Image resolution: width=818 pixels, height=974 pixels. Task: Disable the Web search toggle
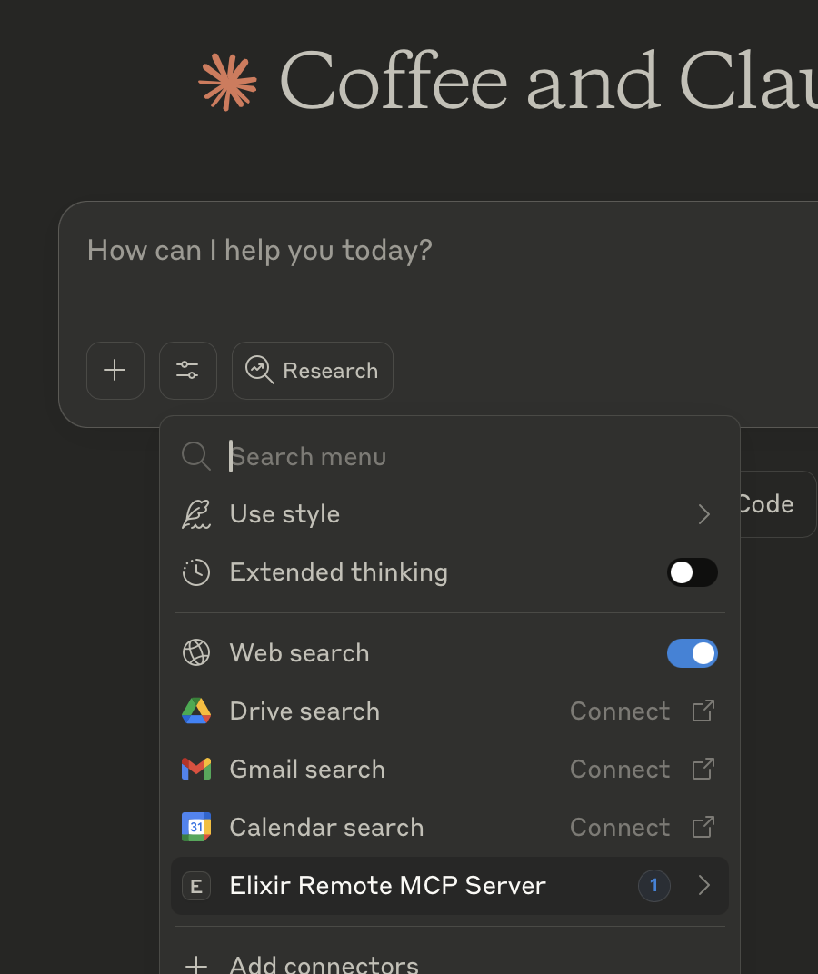(693, 653)
